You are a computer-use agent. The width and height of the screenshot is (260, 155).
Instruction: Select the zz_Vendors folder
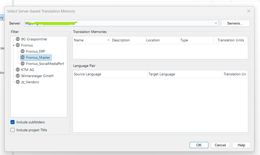pos(30,82)
